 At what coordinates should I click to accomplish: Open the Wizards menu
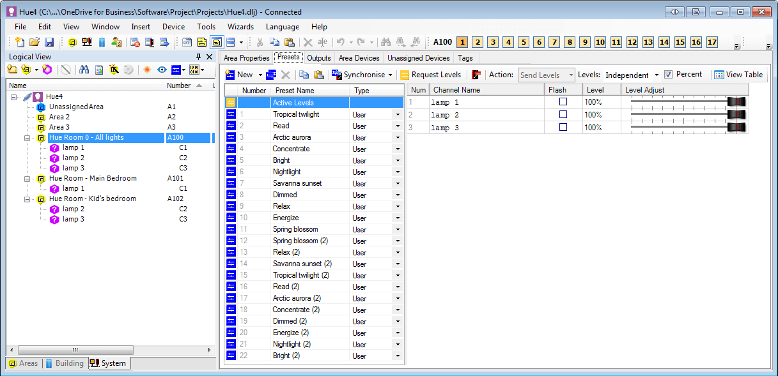tap(240, 27)
